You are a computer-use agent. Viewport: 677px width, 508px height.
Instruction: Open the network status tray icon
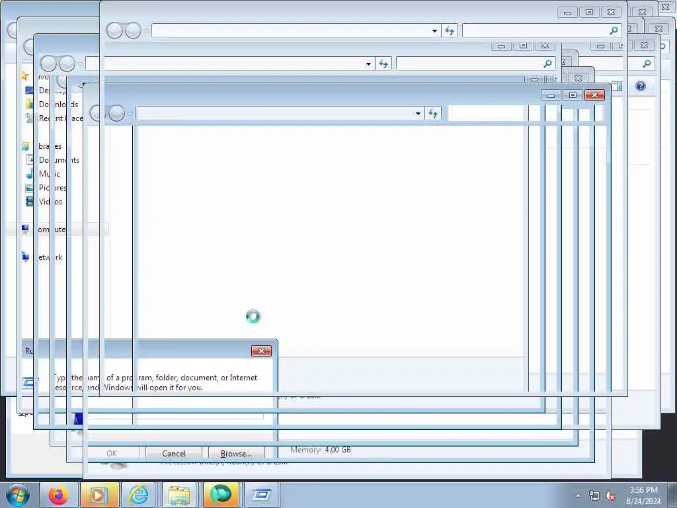(x=594, y=496)
